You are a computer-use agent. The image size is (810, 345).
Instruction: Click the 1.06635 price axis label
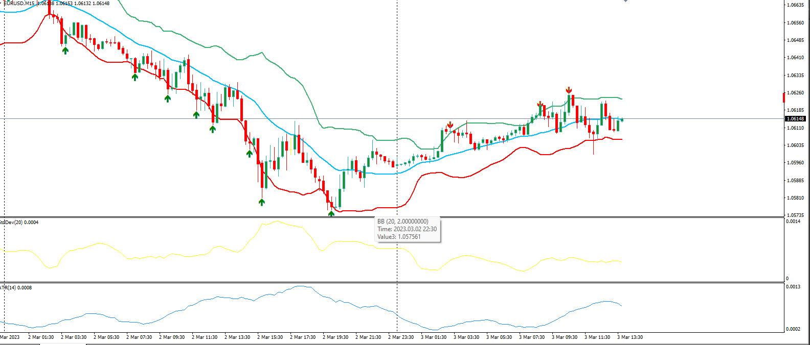[795, 5]
